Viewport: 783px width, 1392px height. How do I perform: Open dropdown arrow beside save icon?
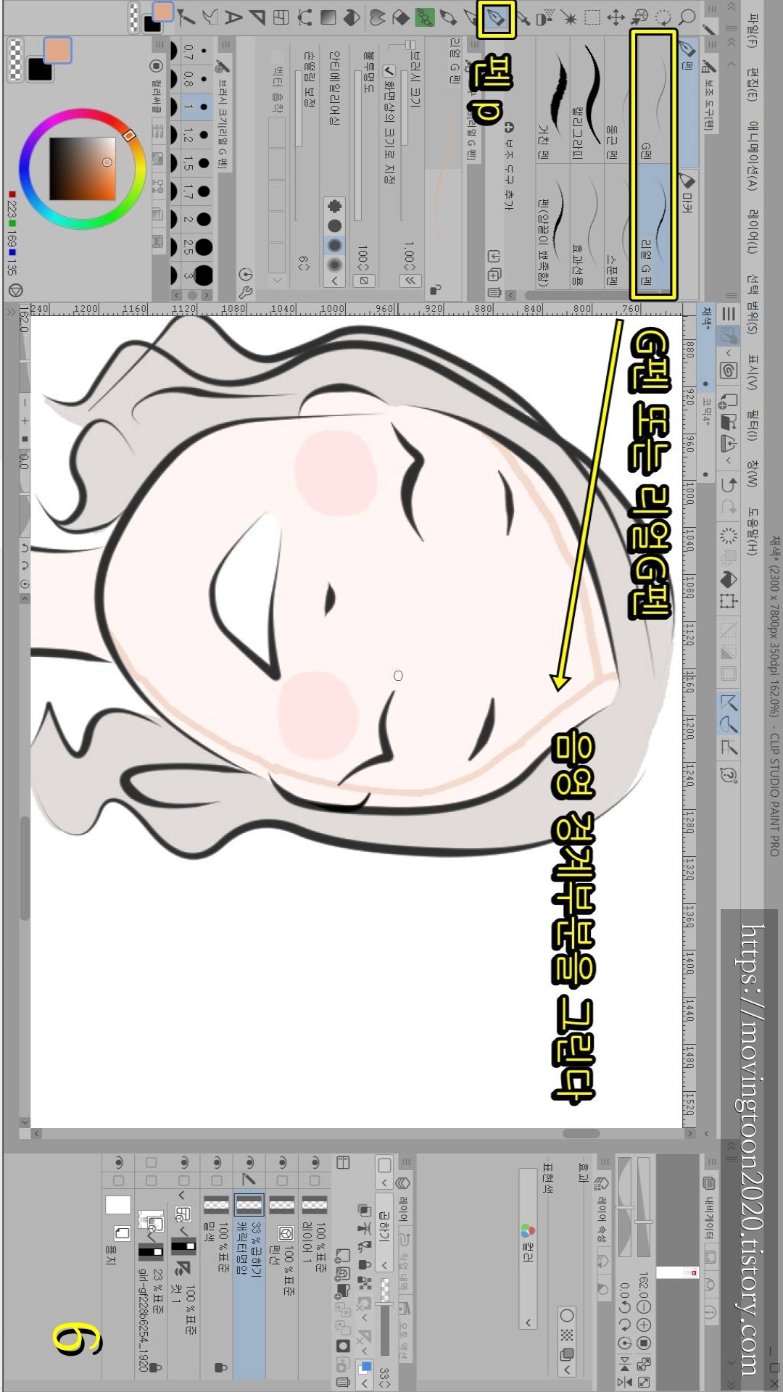pos(729,460)
